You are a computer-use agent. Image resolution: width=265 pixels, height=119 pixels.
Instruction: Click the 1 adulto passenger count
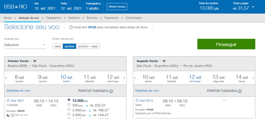pyautogui.click(x=92, y=8)
